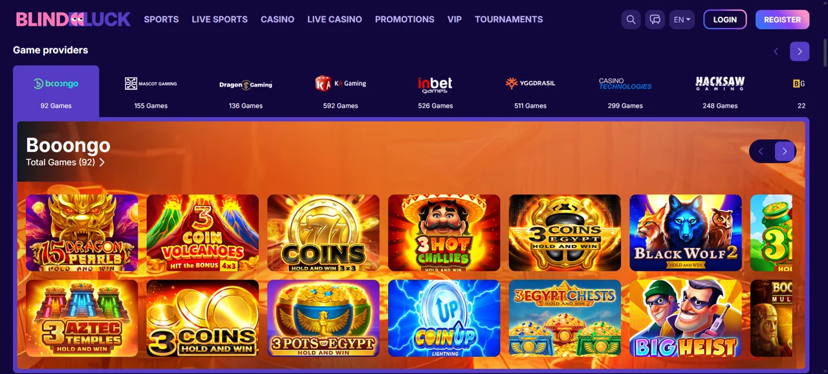Open the EN language dropdown
828x374 pixels.
(x=682, y=19)
